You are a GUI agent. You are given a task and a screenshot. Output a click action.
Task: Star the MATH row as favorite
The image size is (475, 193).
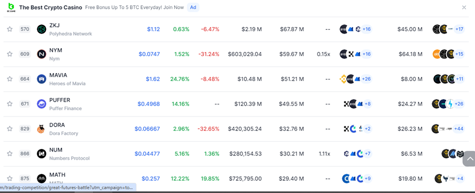pyautogui.click(x=10, y=178)
